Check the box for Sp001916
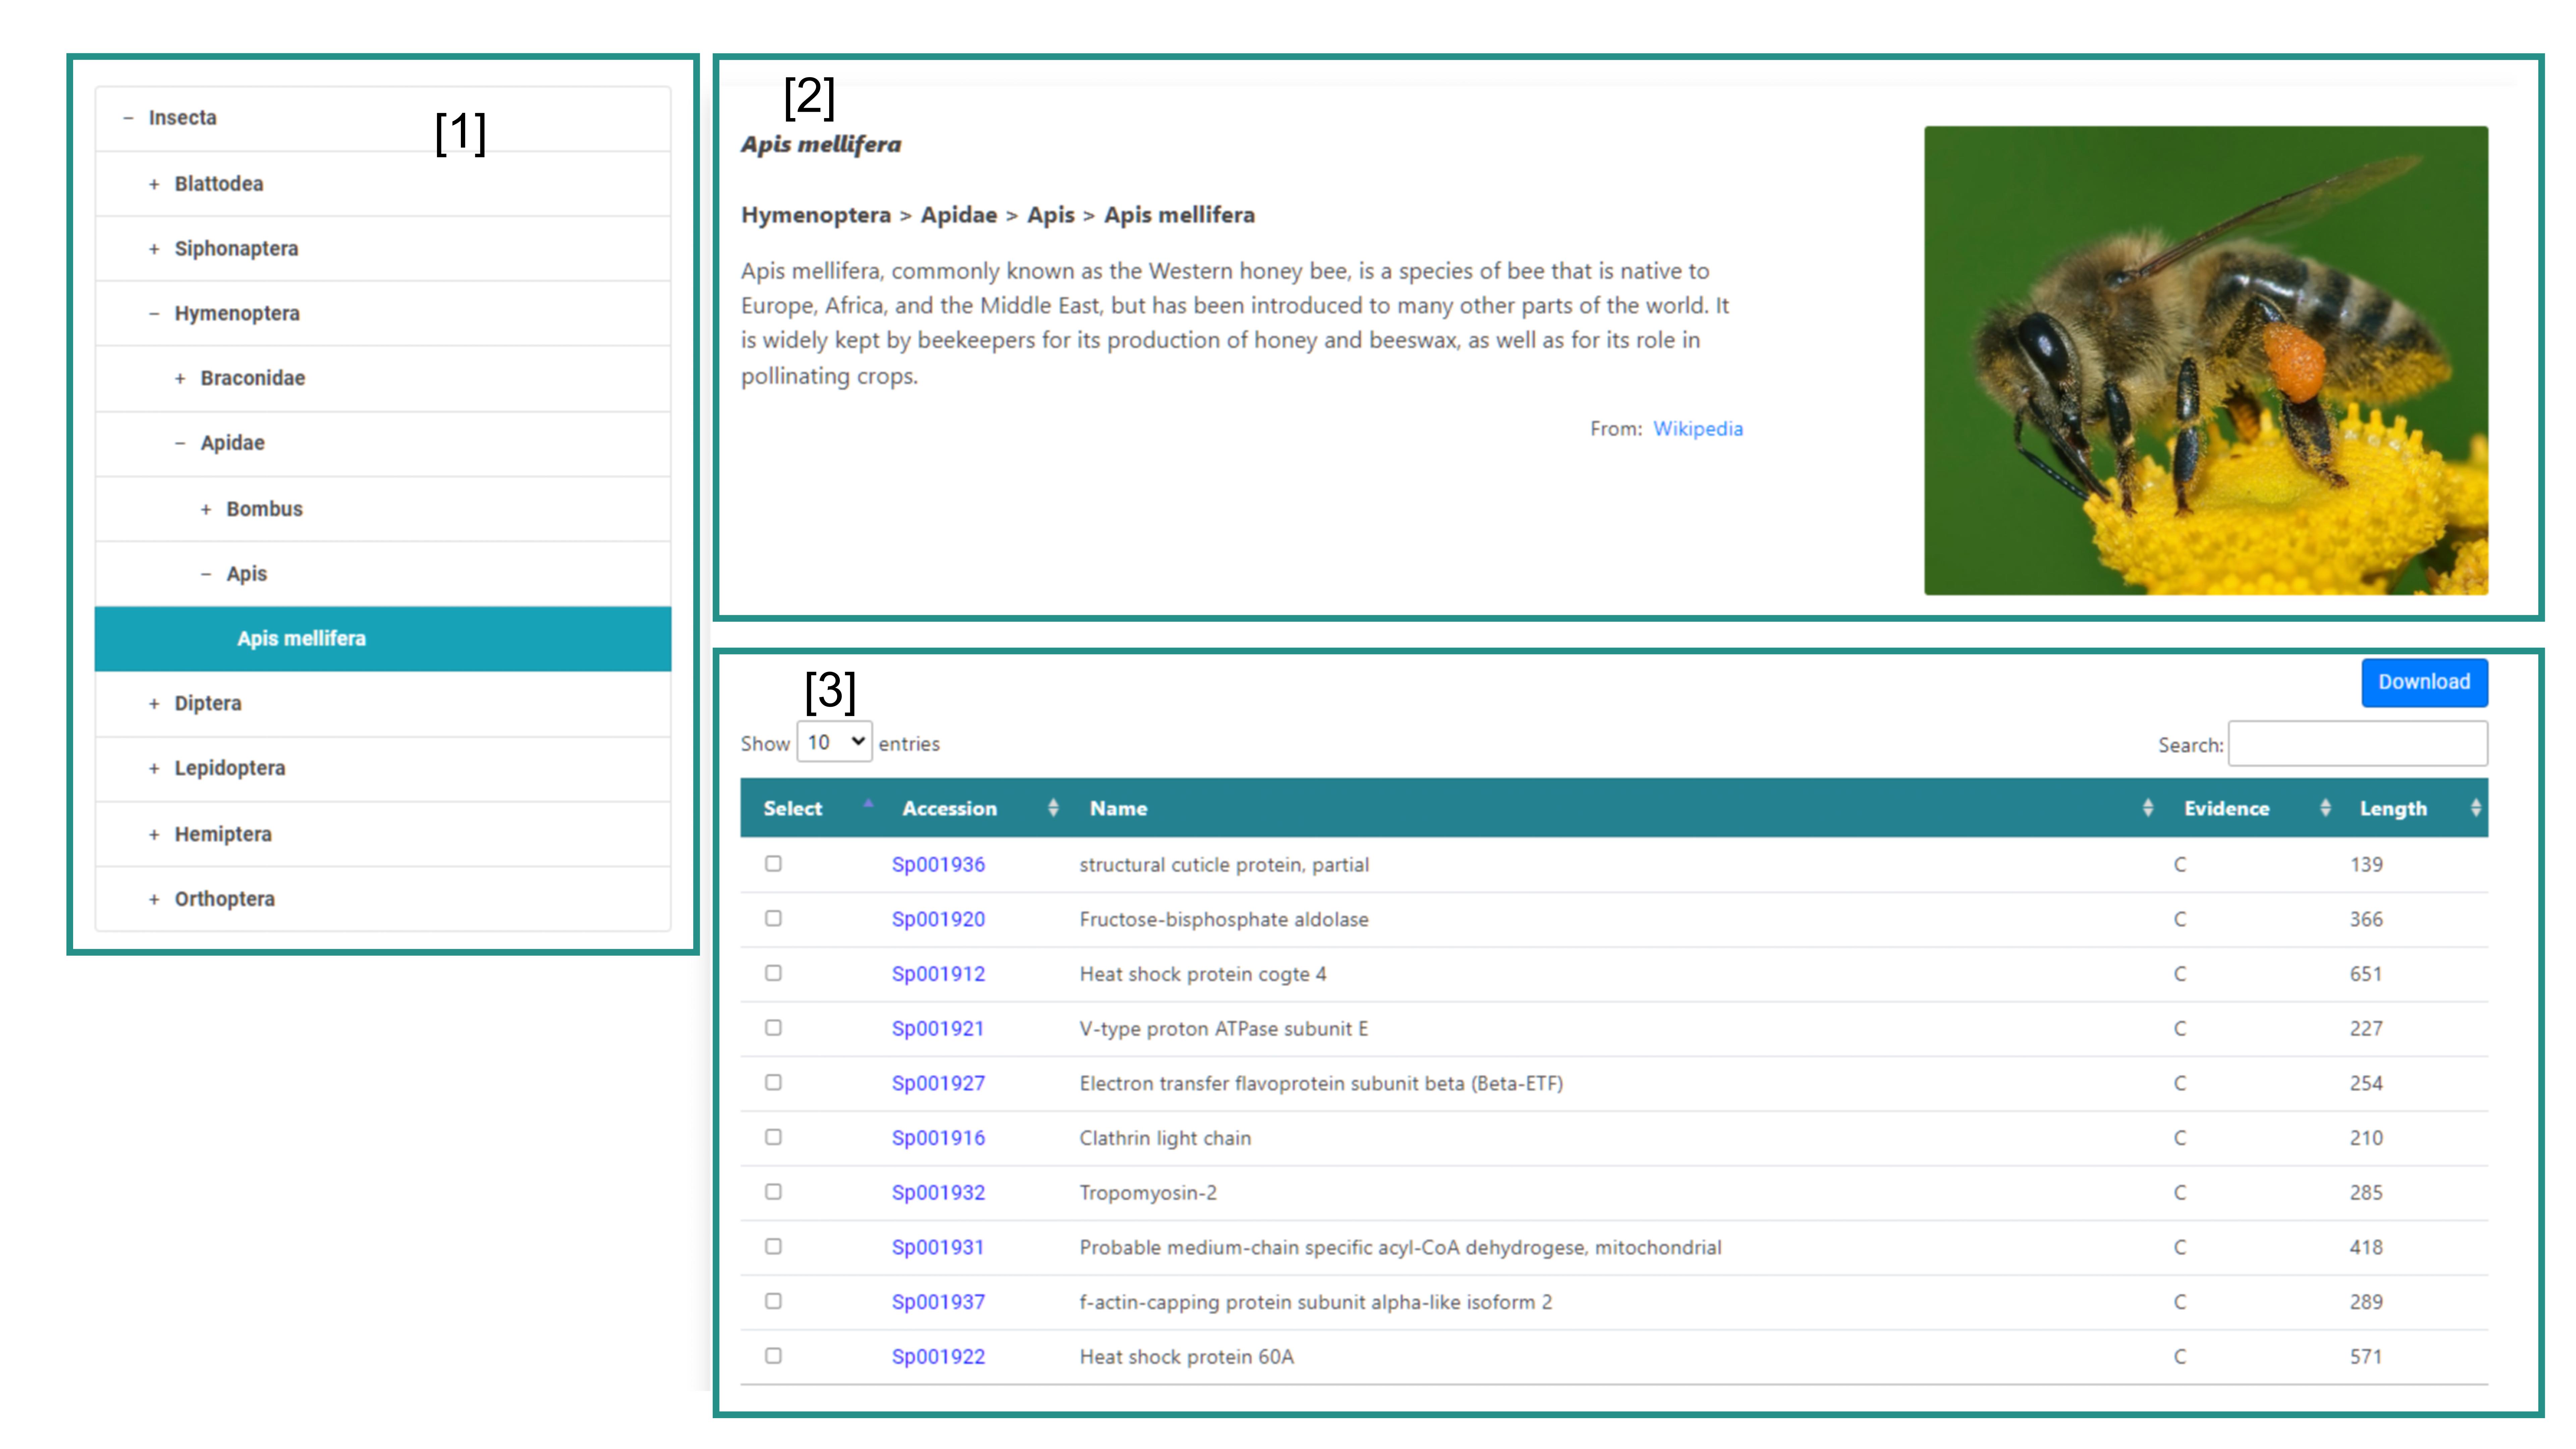This screenshot has height=1449, width=2576. point(773,1137)
